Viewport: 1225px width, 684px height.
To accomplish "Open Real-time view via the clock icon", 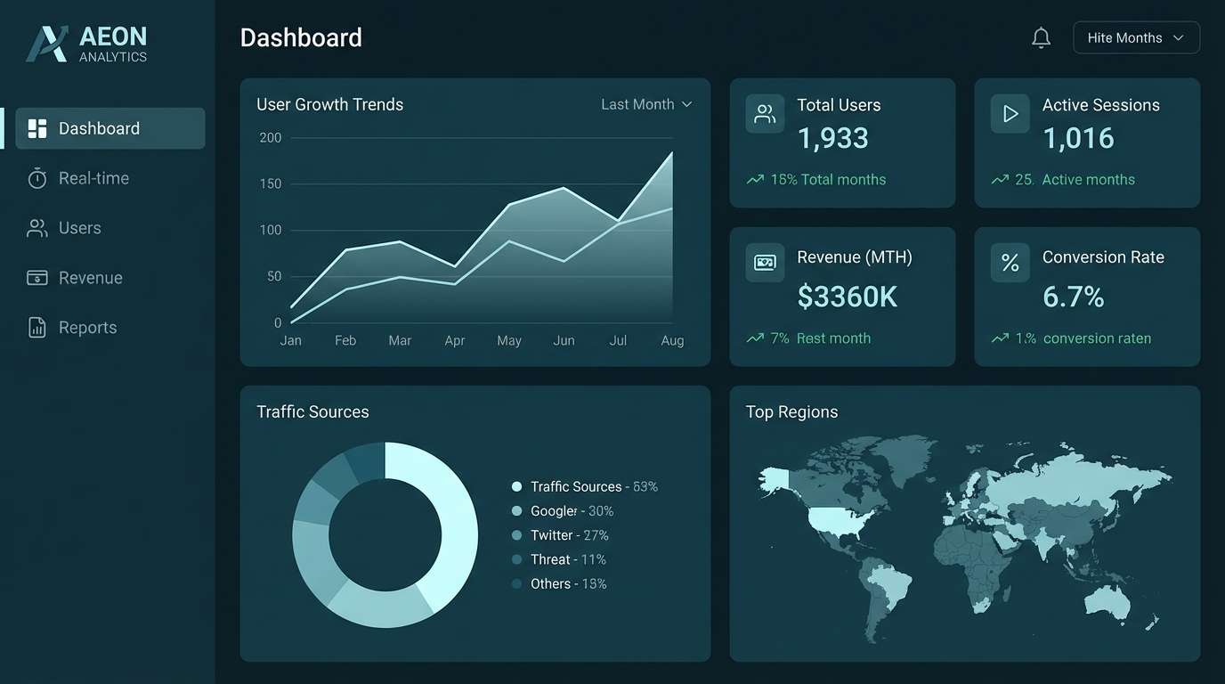I will coord(37,178).
